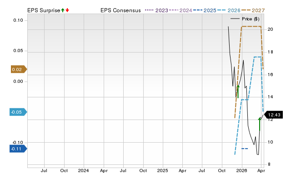Click the 2024 label on the time axis
This screenshot has height=173, width=291.
click(x=83, y=170)
